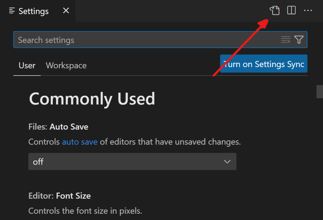The image size is (323, 220).
Task: Click the vertical scrollbar thumb
Action: point(320,92)
